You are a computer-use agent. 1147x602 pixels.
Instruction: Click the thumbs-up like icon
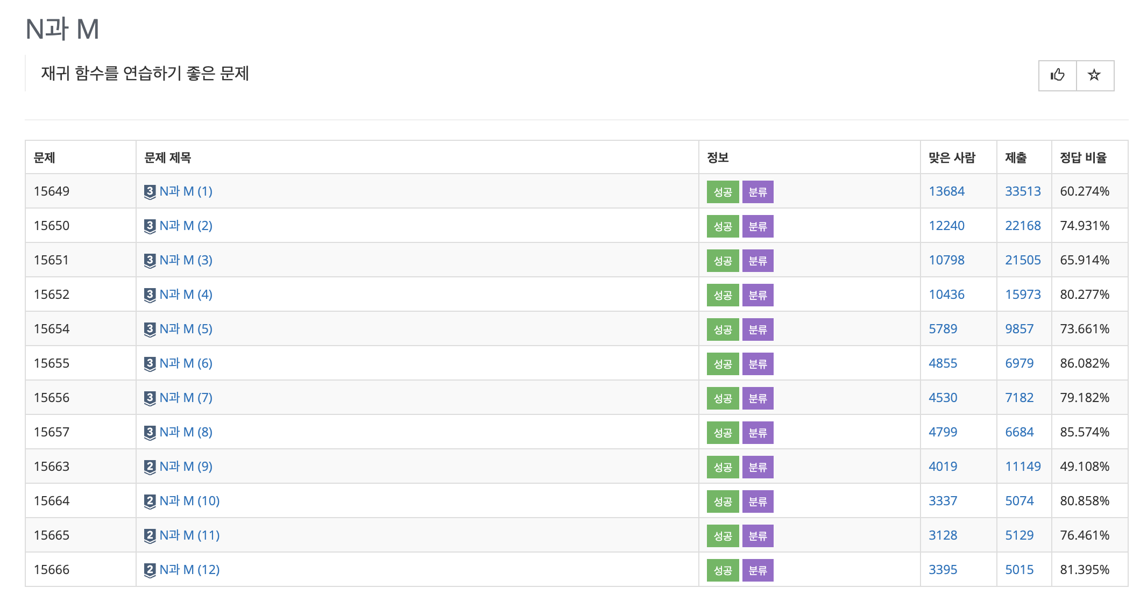(x=1057, y=75)
